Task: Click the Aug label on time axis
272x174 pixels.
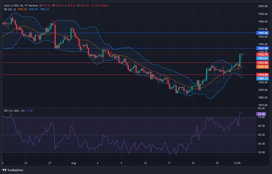Action: tap(73, 163)
